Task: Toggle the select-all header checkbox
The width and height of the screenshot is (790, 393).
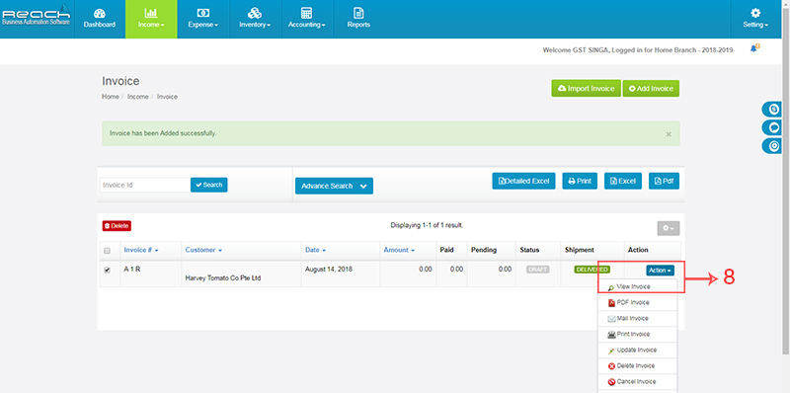Action: pyautogui.click(x=107, y=251)
